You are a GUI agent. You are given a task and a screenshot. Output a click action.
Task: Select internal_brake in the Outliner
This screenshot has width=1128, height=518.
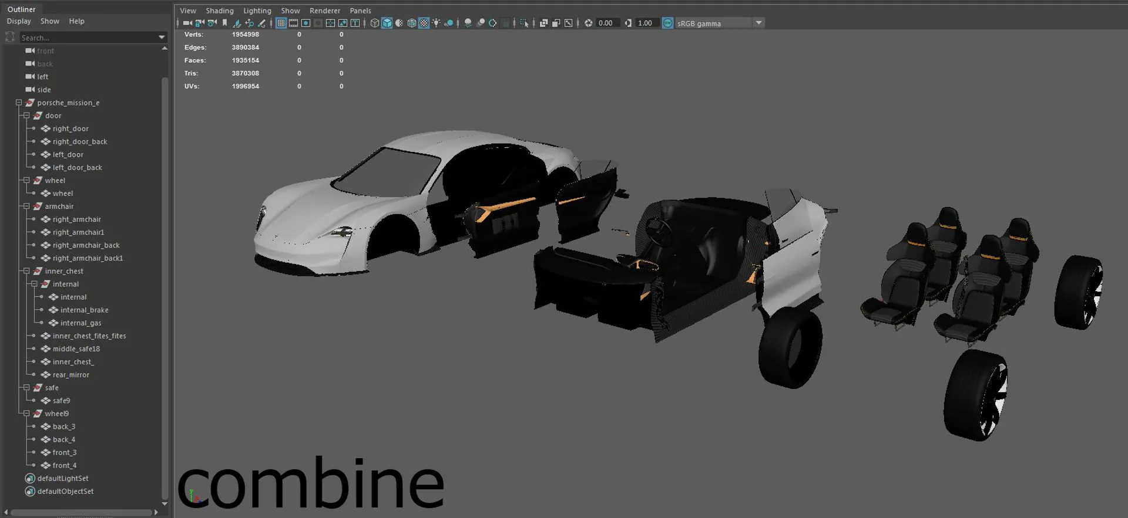tap(84, 310)
